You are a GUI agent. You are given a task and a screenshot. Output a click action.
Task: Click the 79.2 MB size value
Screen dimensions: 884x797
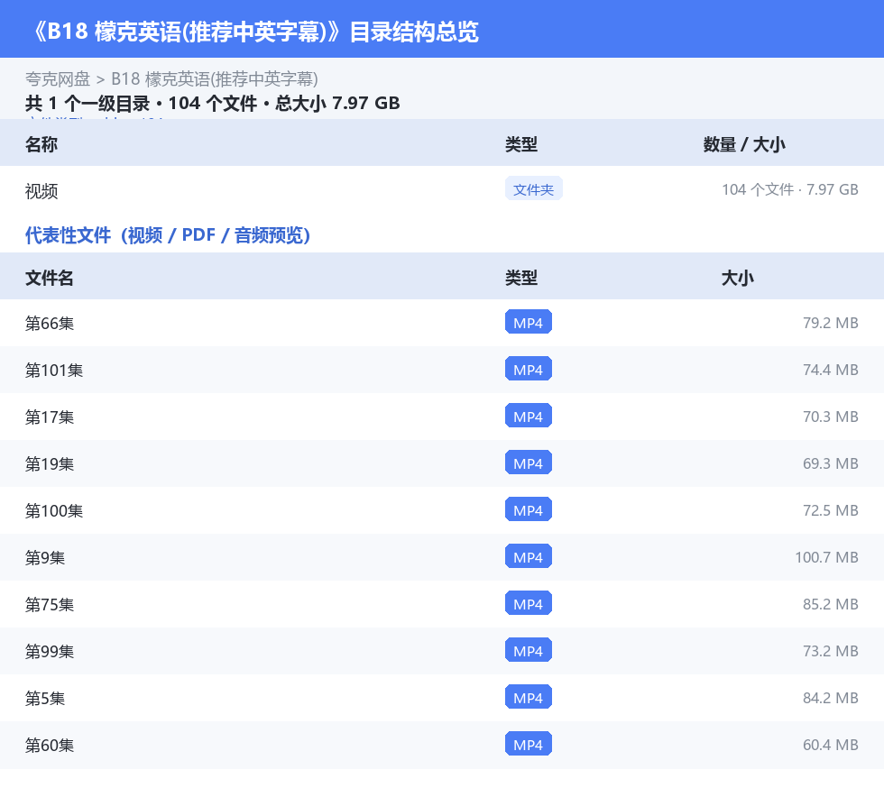click(x=831, y=323)
